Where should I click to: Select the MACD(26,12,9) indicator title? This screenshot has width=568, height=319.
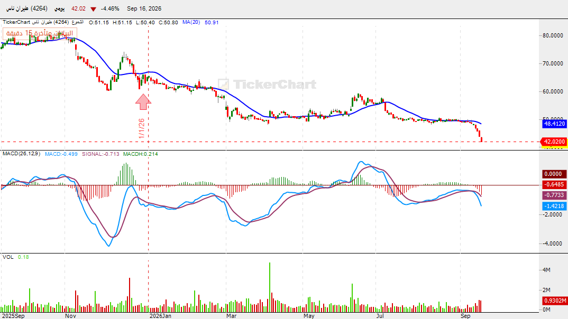tap(21, 154)
